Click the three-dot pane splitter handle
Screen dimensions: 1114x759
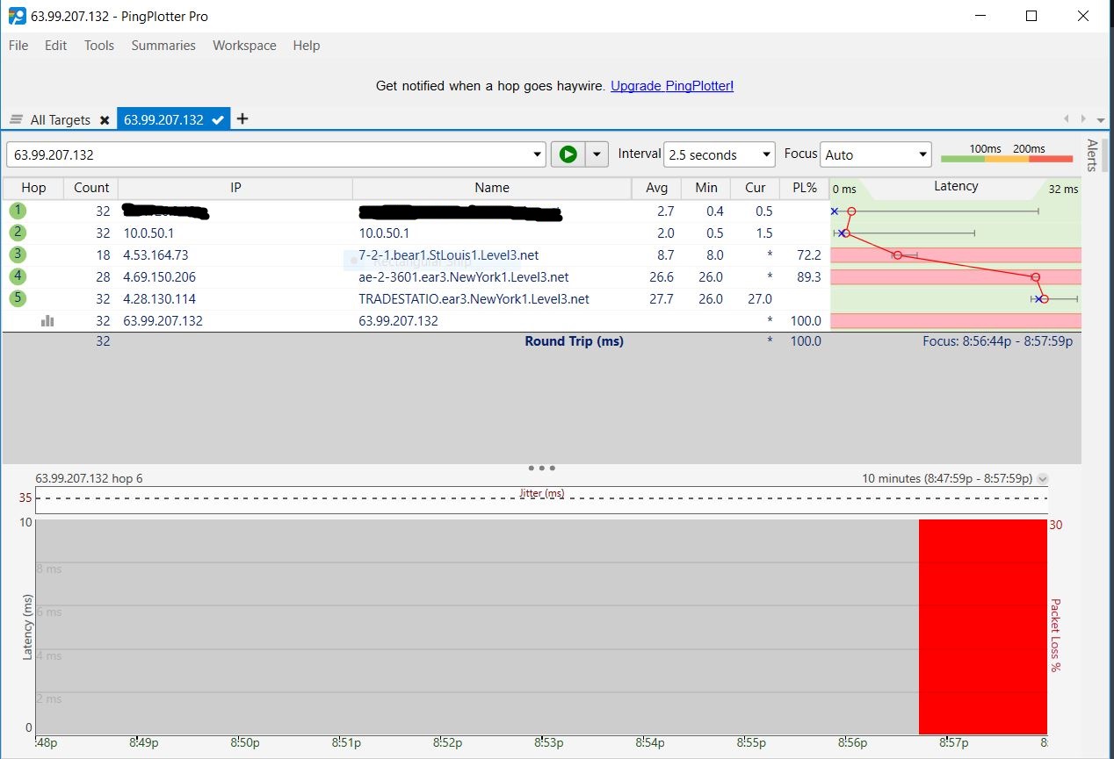[x=542, y=469]
